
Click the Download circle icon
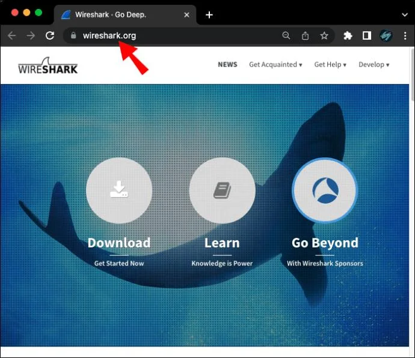pos(119,190)
